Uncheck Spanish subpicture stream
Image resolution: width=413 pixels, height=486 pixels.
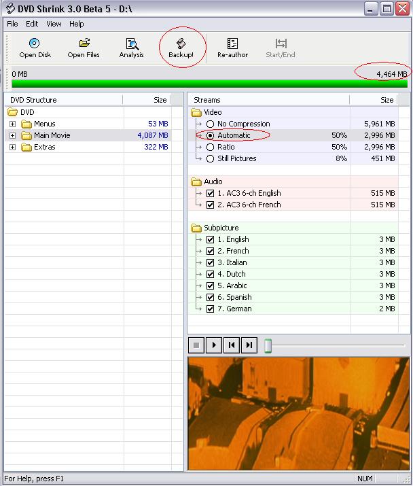click(x=210, y=297)
